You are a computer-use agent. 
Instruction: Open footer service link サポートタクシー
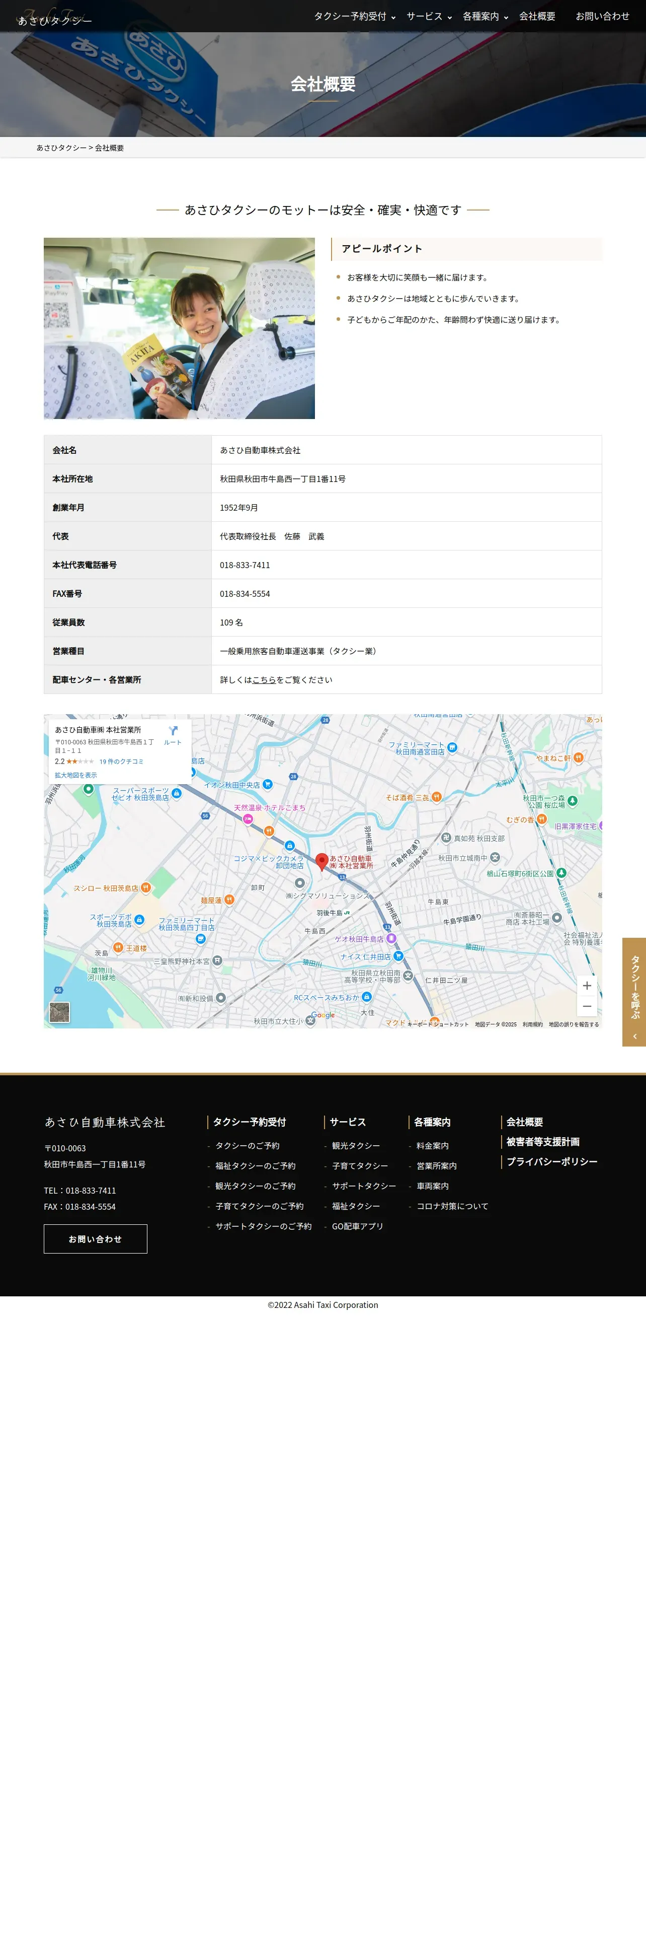(364, 1186)
